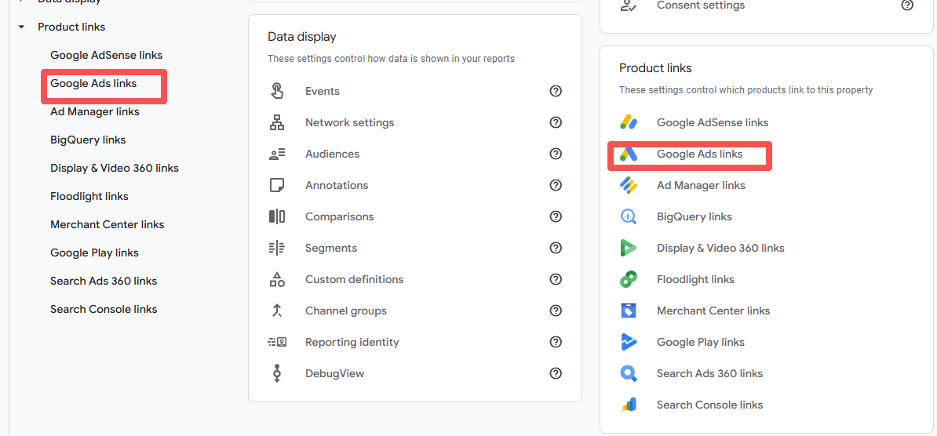
Task: Click the Search Ads 360 icon
Action: click(629, 373)
